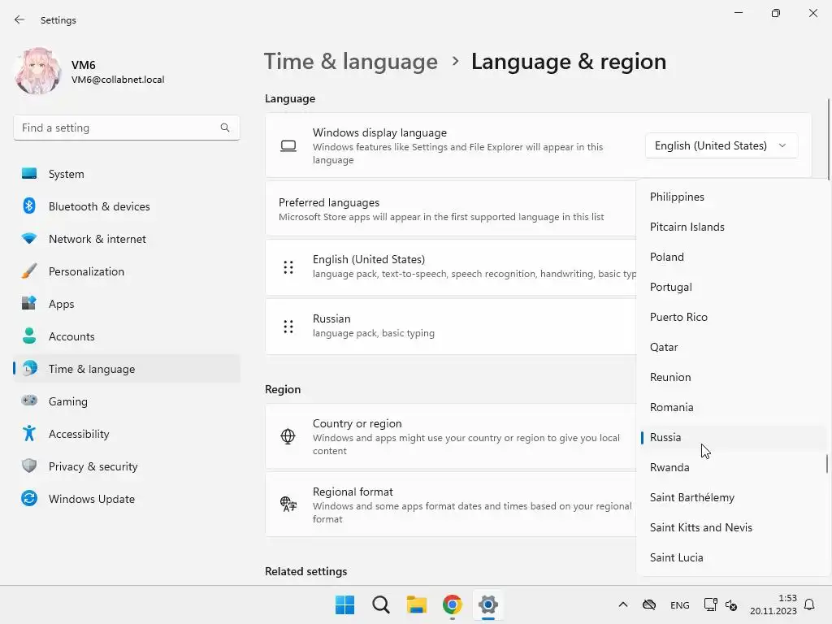The height and width of the screenshot is (624, 832).
Task: Choose Rwanda from the list
Action: (732, 467)
